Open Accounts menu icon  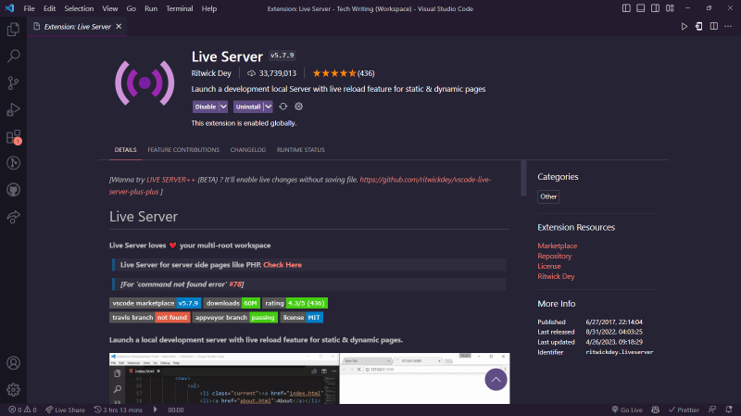(x=13, y=363)
